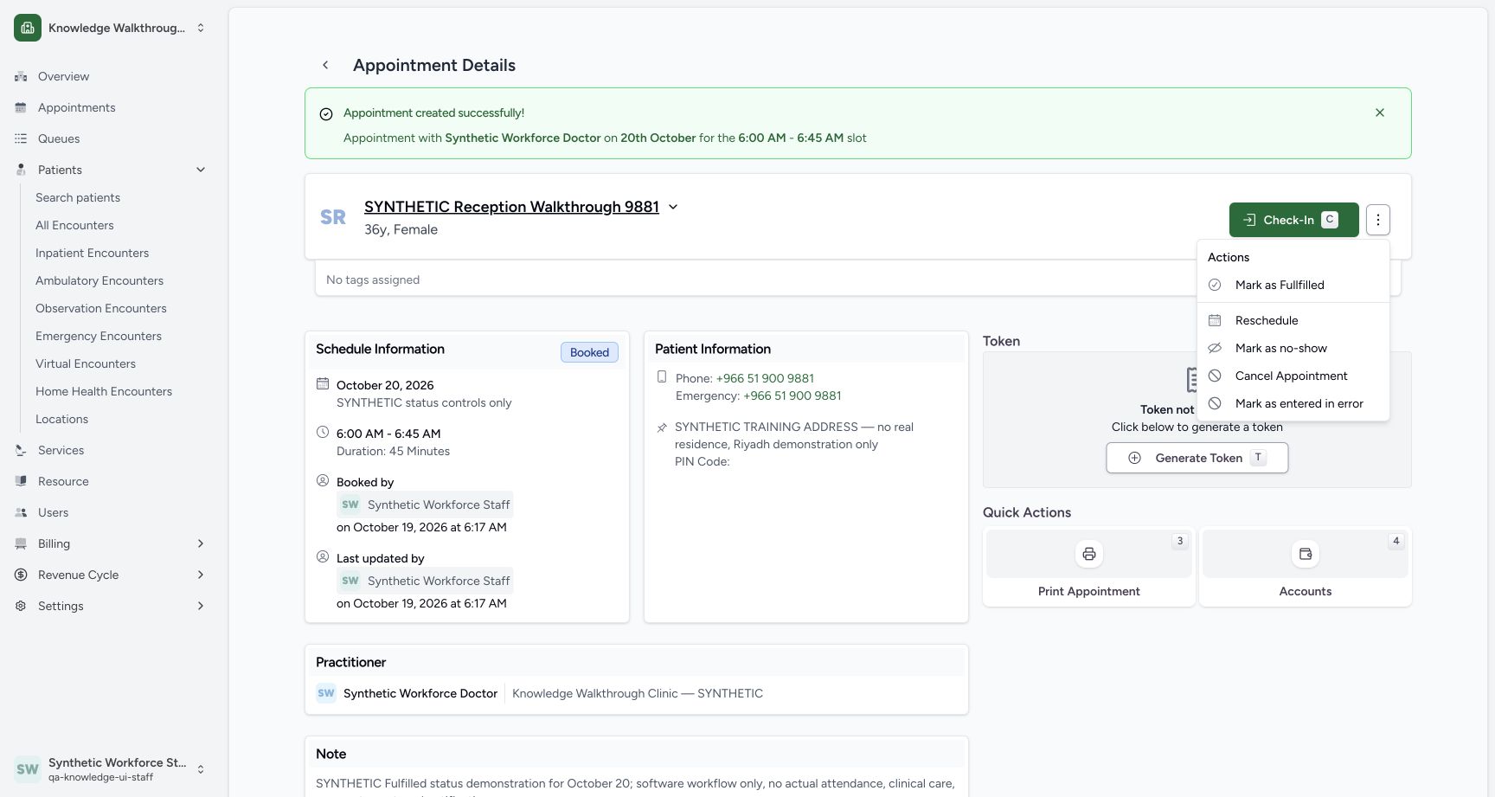This screenshot has width=1495, height=797.
Task: Click the Revenue Cycle dollar icon
Action: [x=21, y=575]
